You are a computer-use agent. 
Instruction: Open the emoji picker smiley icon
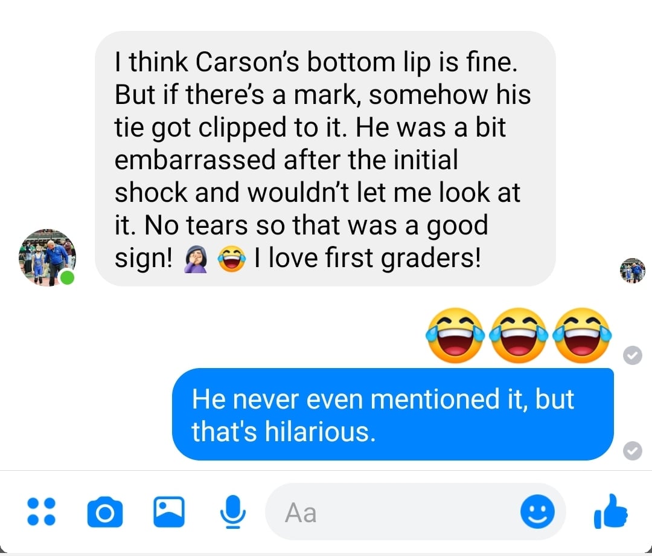pos(537,511)
